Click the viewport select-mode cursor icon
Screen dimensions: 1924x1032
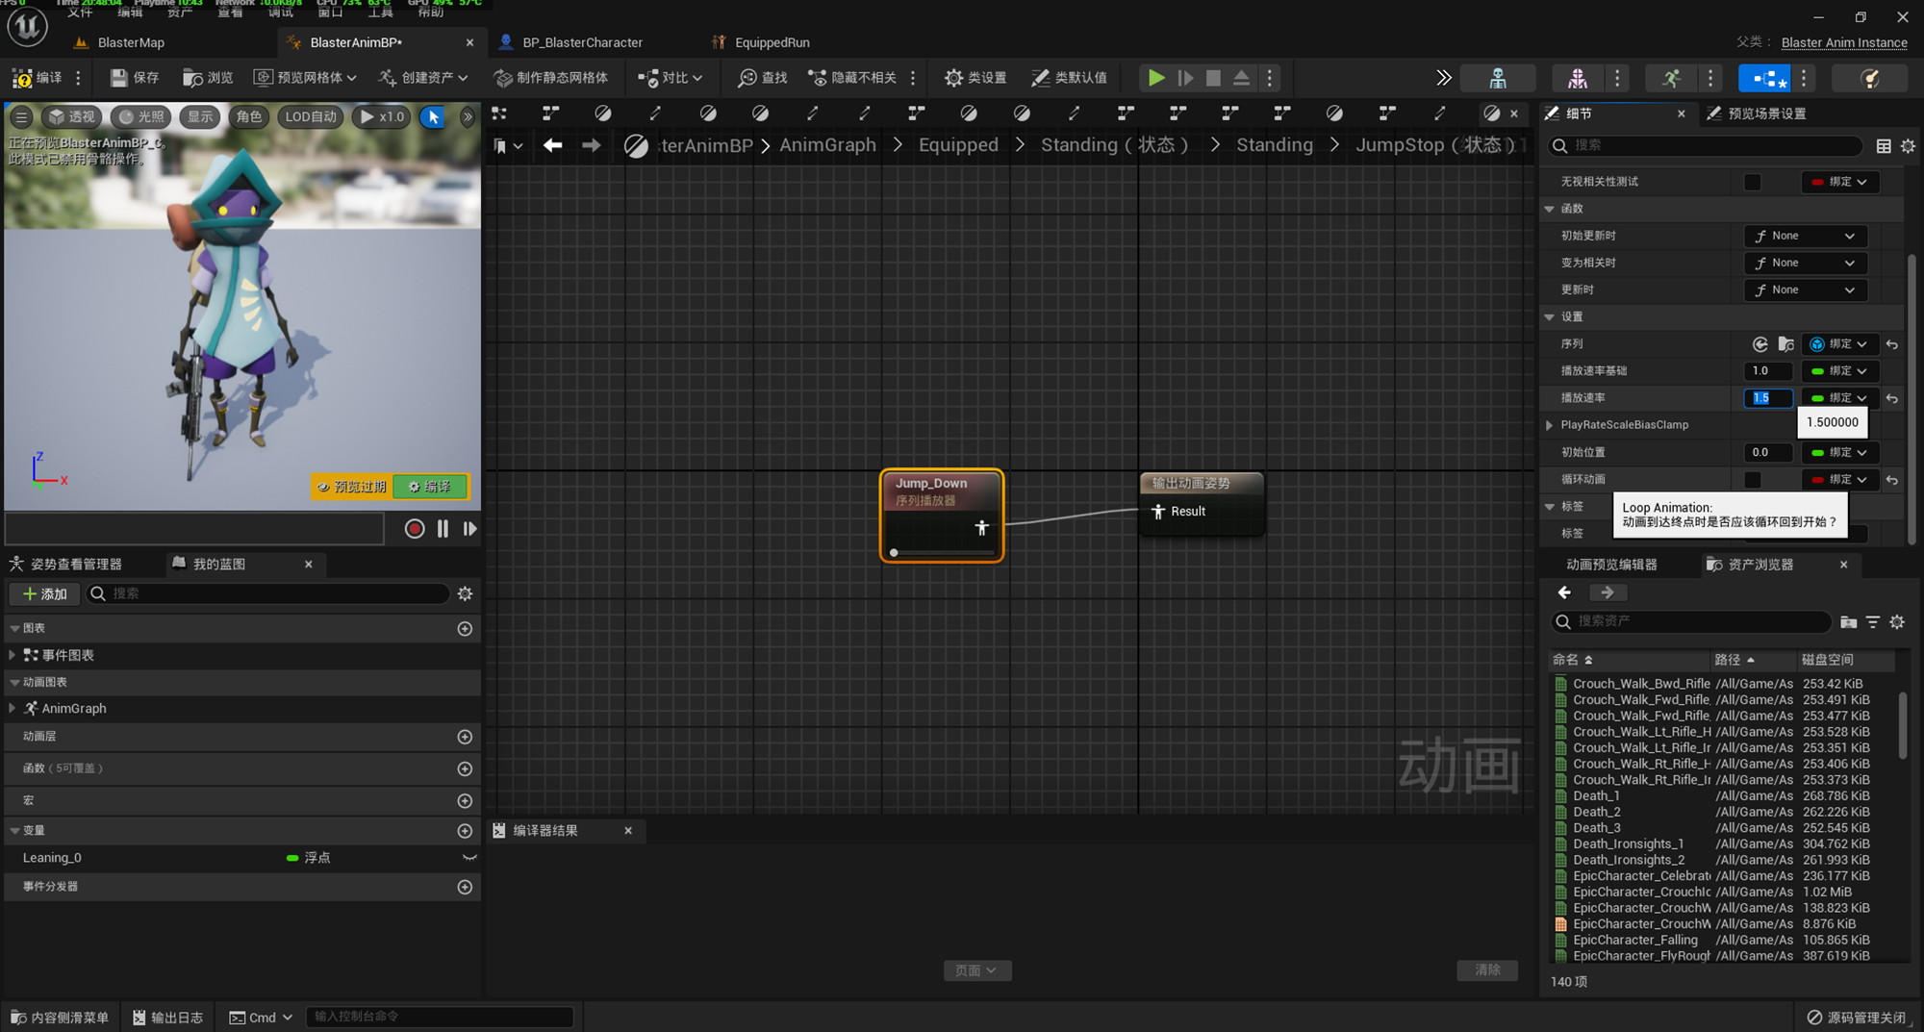click(x=433, y=117)
